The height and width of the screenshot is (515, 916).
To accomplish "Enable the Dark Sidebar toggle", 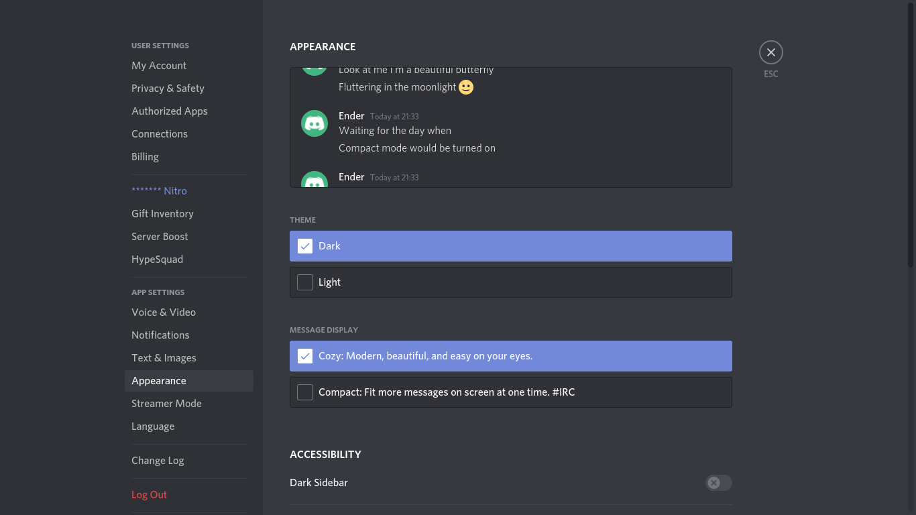I will [x=718, y=483].
